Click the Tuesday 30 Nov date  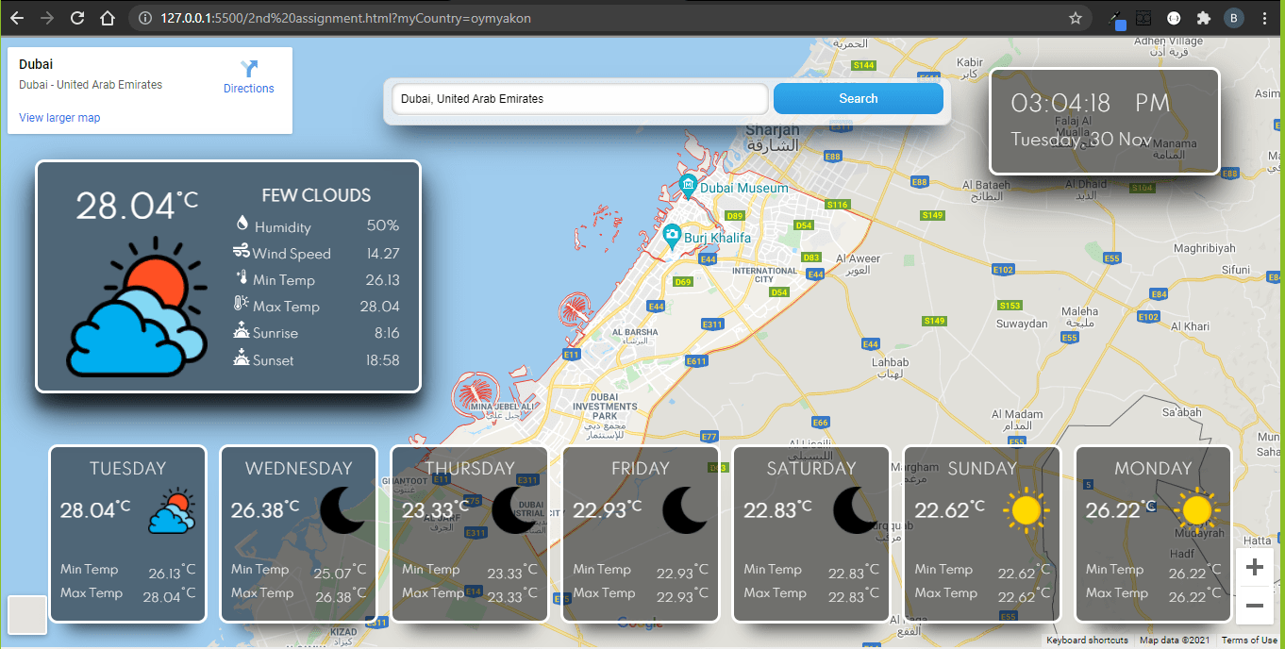[x=1081, y=140]
